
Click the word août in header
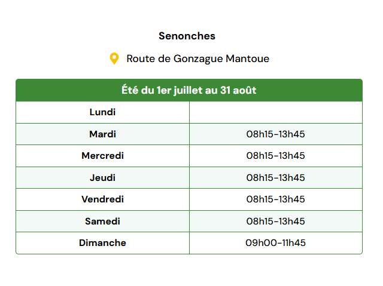245,90
